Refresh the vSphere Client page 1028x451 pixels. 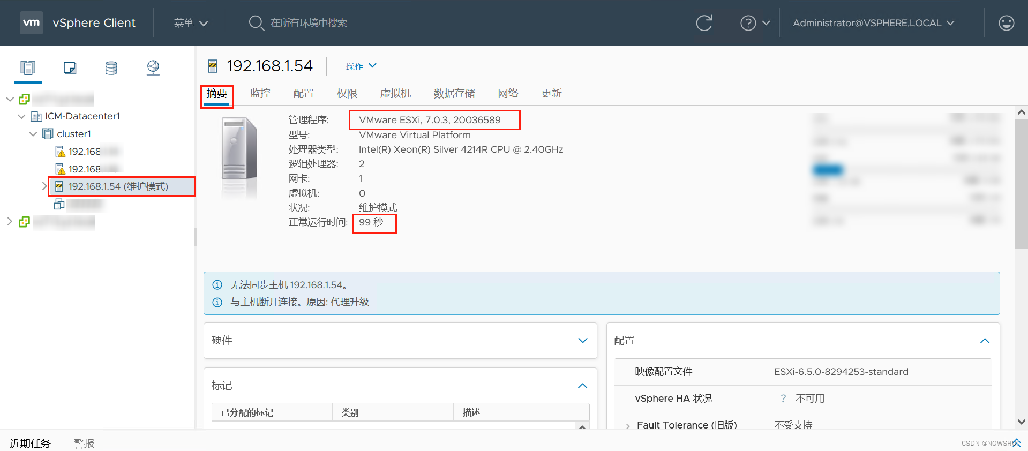704,22
